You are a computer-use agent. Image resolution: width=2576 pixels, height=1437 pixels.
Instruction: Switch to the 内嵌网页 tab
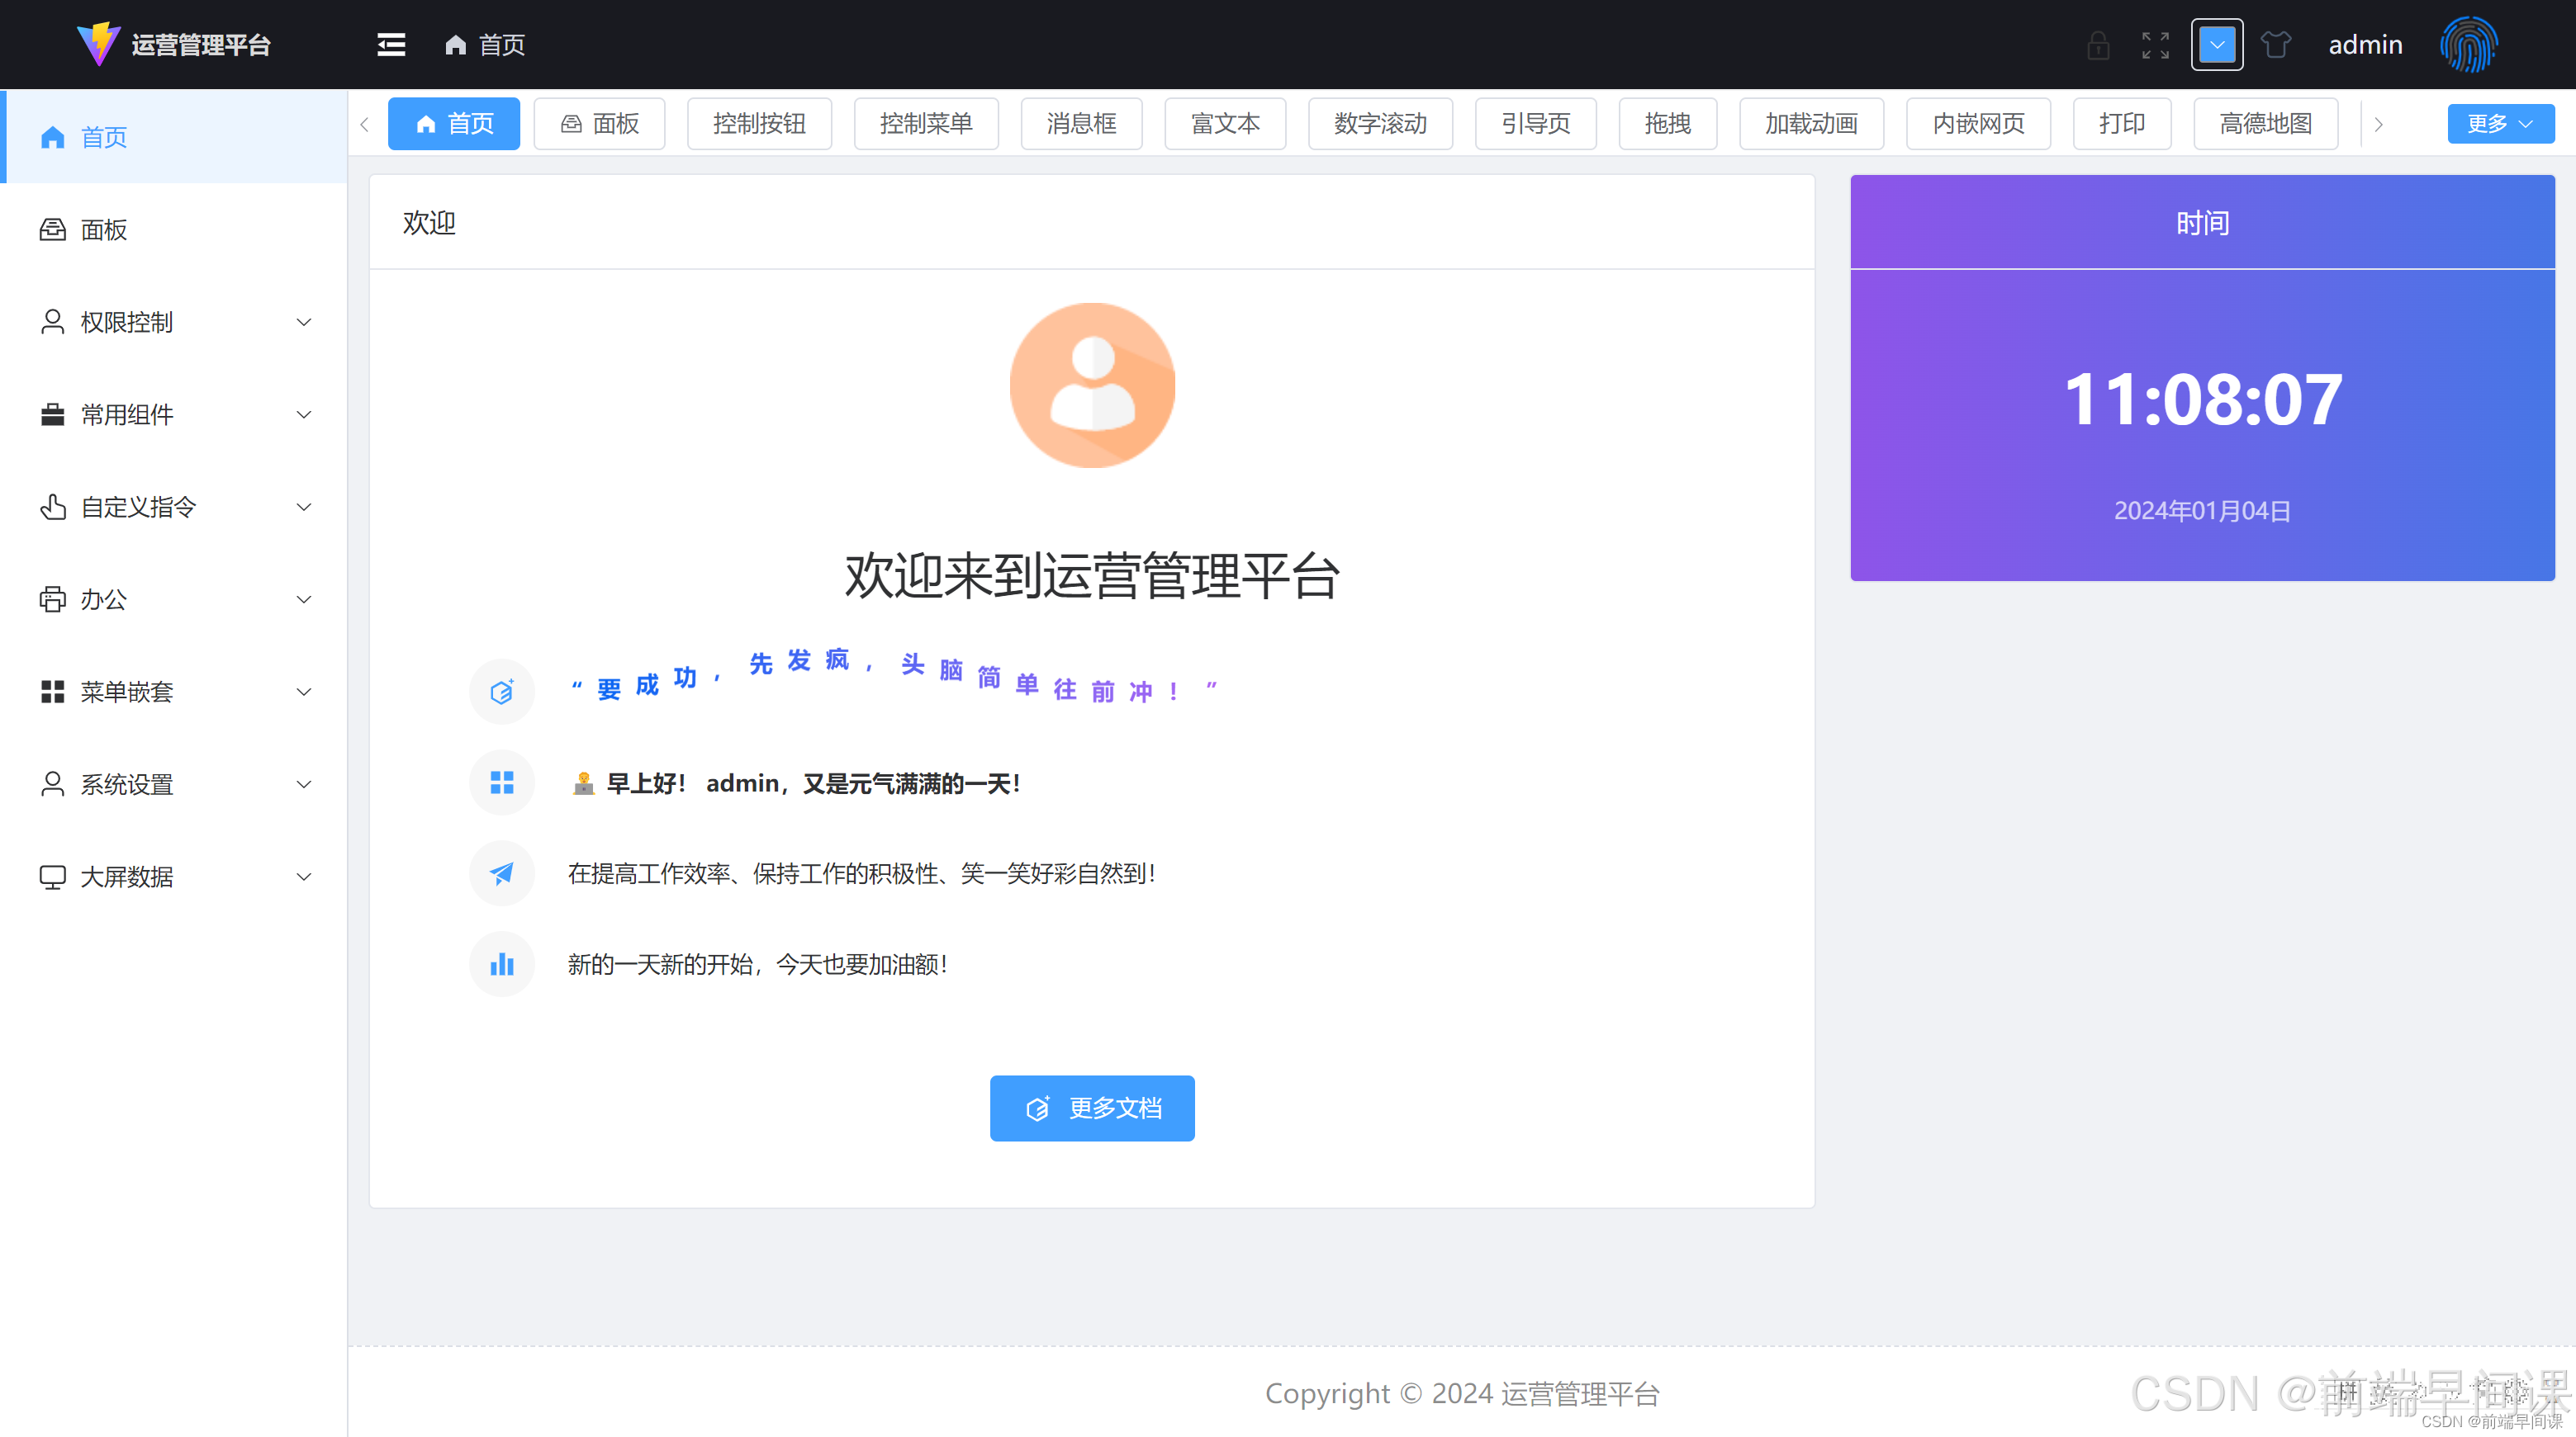pyautogui.click(x=1978, y=124)
